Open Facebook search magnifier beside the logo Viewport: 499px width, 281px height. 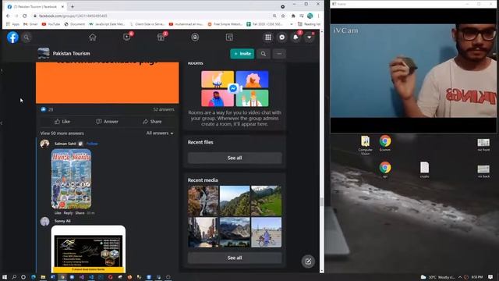pyautogui.click(x=27, y=37)
